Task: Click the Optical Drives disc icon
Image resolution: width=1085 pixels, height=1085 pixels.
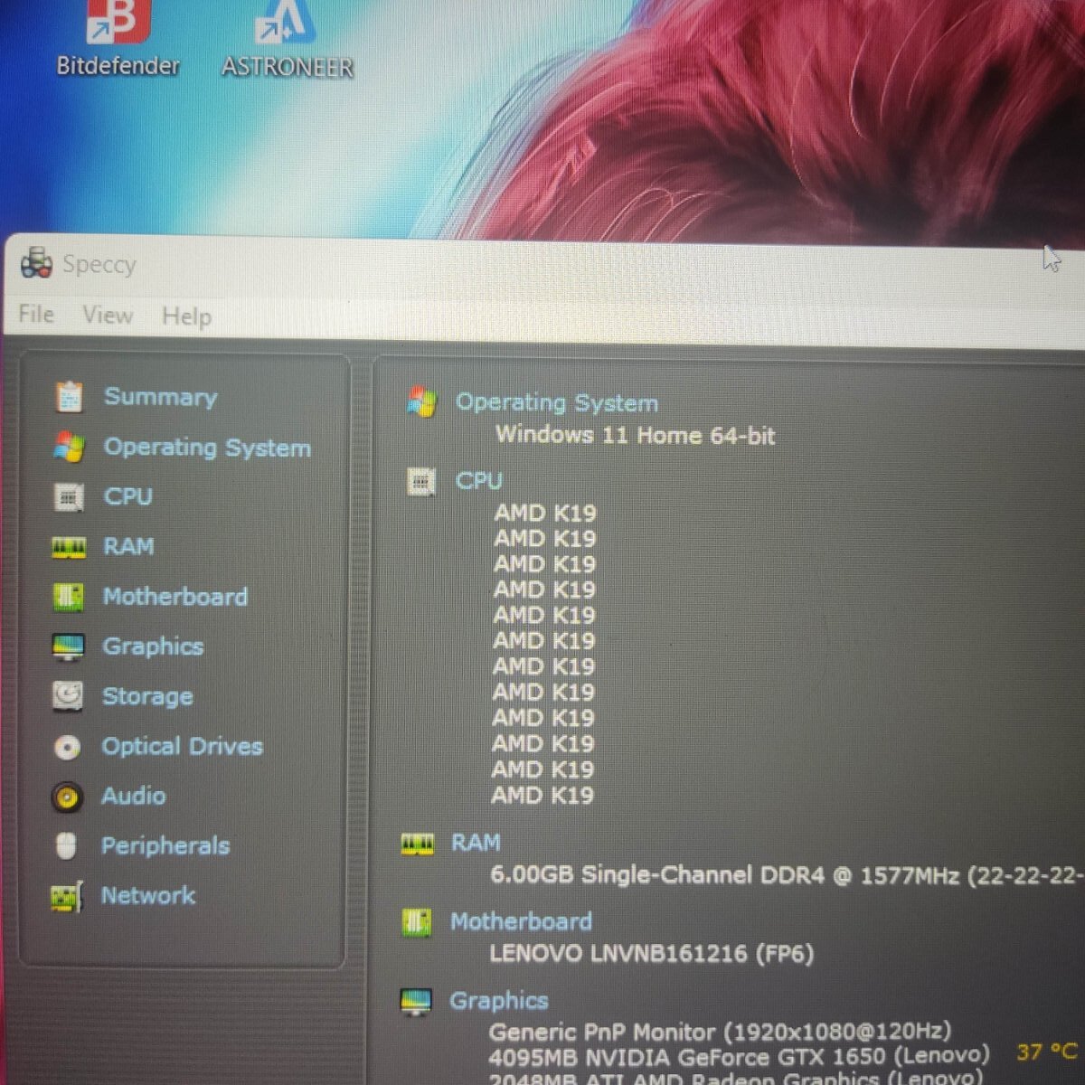Action: 67,747
